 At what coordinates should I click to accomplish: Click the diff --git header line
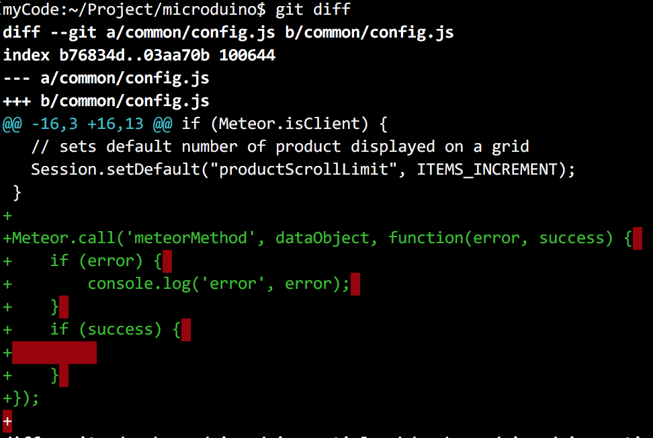click(228, 32)
